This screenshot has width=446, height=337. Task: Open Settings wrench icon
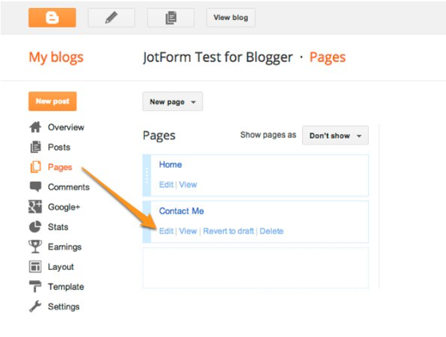(x=35, y=306)
